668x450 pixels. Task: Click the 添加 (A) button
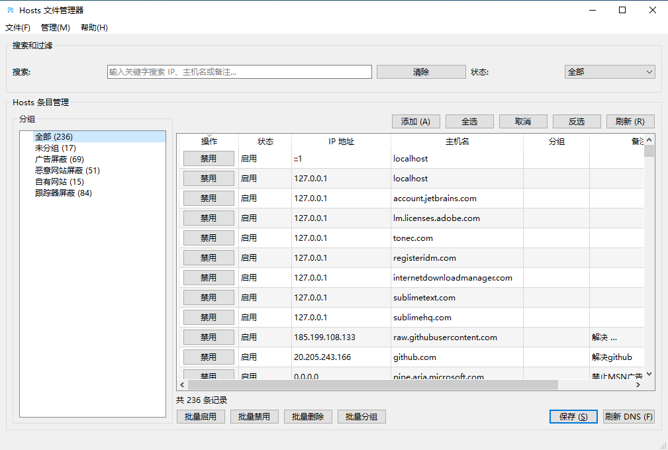coord(416,122)
